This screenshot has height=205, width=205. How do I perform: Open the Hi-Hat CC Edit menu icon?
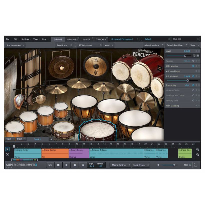[196, 90]
